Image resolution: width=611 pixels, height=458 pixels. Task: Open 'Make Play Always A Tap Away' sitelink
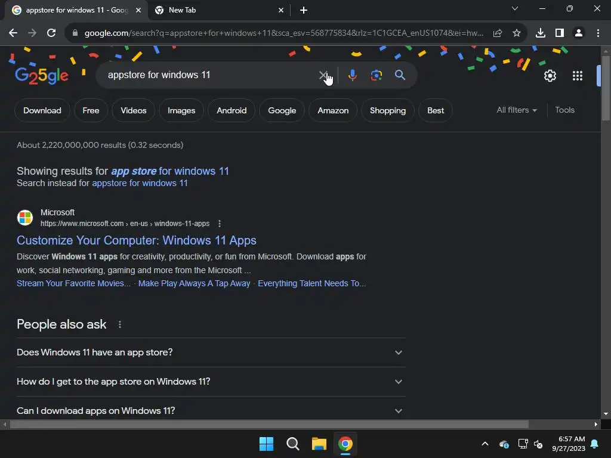[x=194, y=283]
